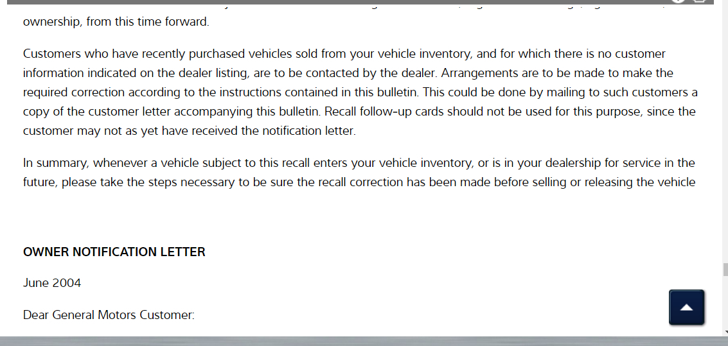The height and width of the screenshot is (346, 728).
Task: Click the June 2004 date line
Action: point(52,283)
